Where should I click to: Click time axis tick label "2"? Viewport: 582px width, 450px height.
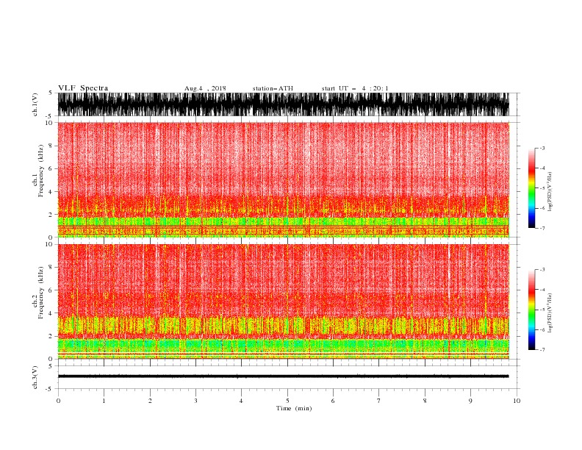click(150, 401)
